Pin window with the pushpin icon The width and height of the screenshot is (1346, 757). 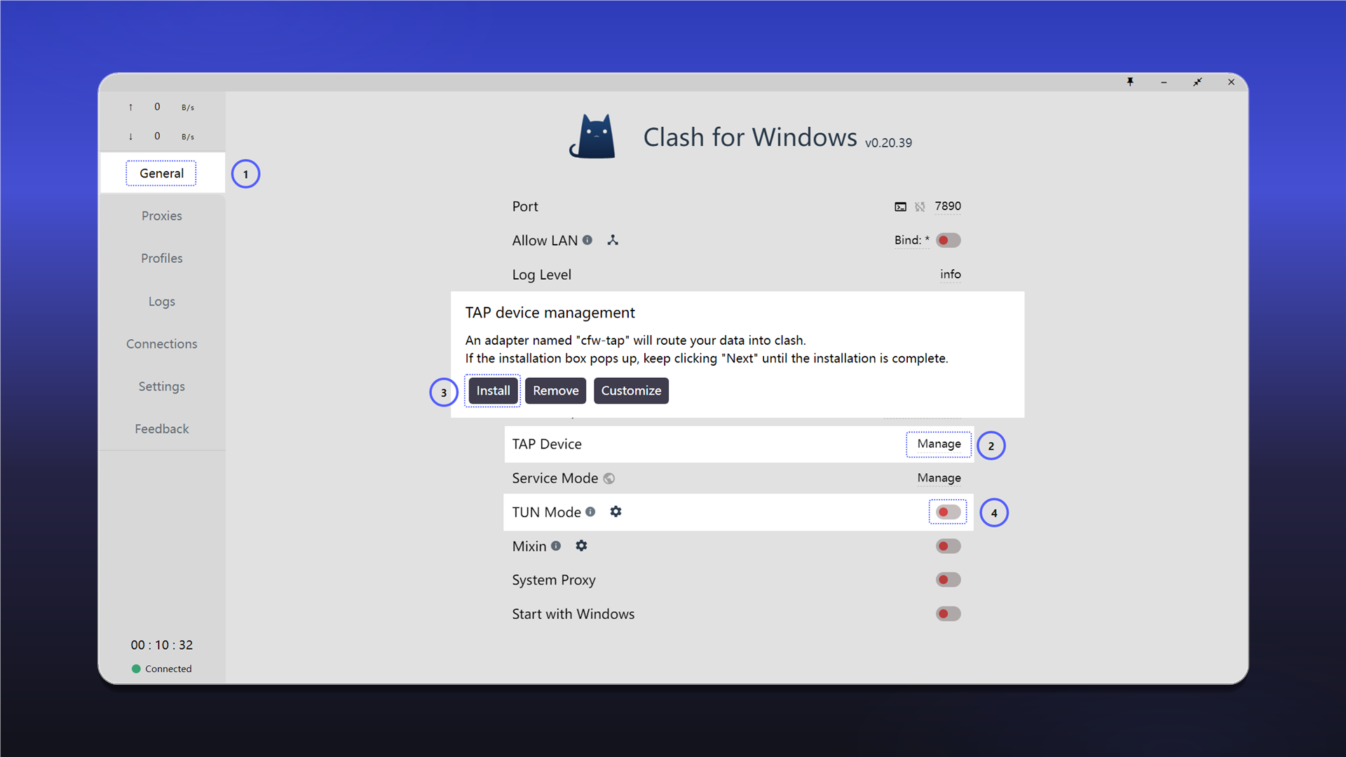1130,82
